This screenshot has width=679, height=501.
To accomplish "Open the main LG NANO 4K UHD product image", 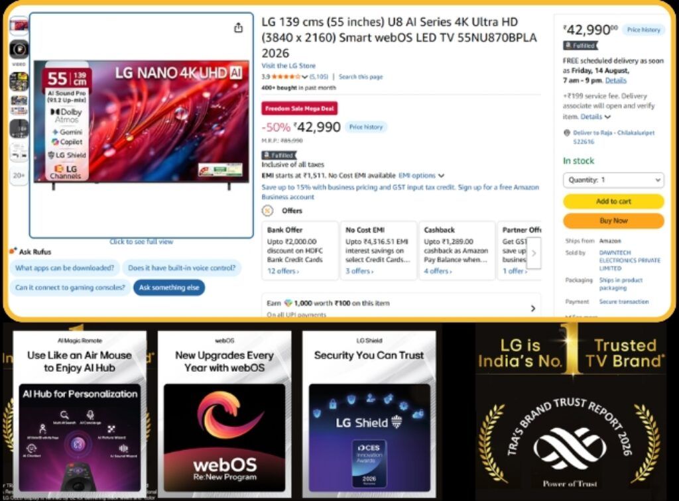I will point(141,125).
